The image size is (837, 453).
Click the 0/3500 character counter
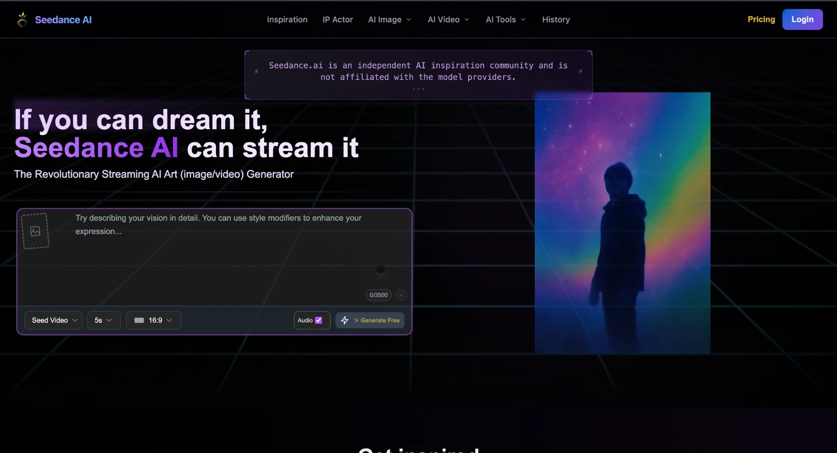point(379,295)
